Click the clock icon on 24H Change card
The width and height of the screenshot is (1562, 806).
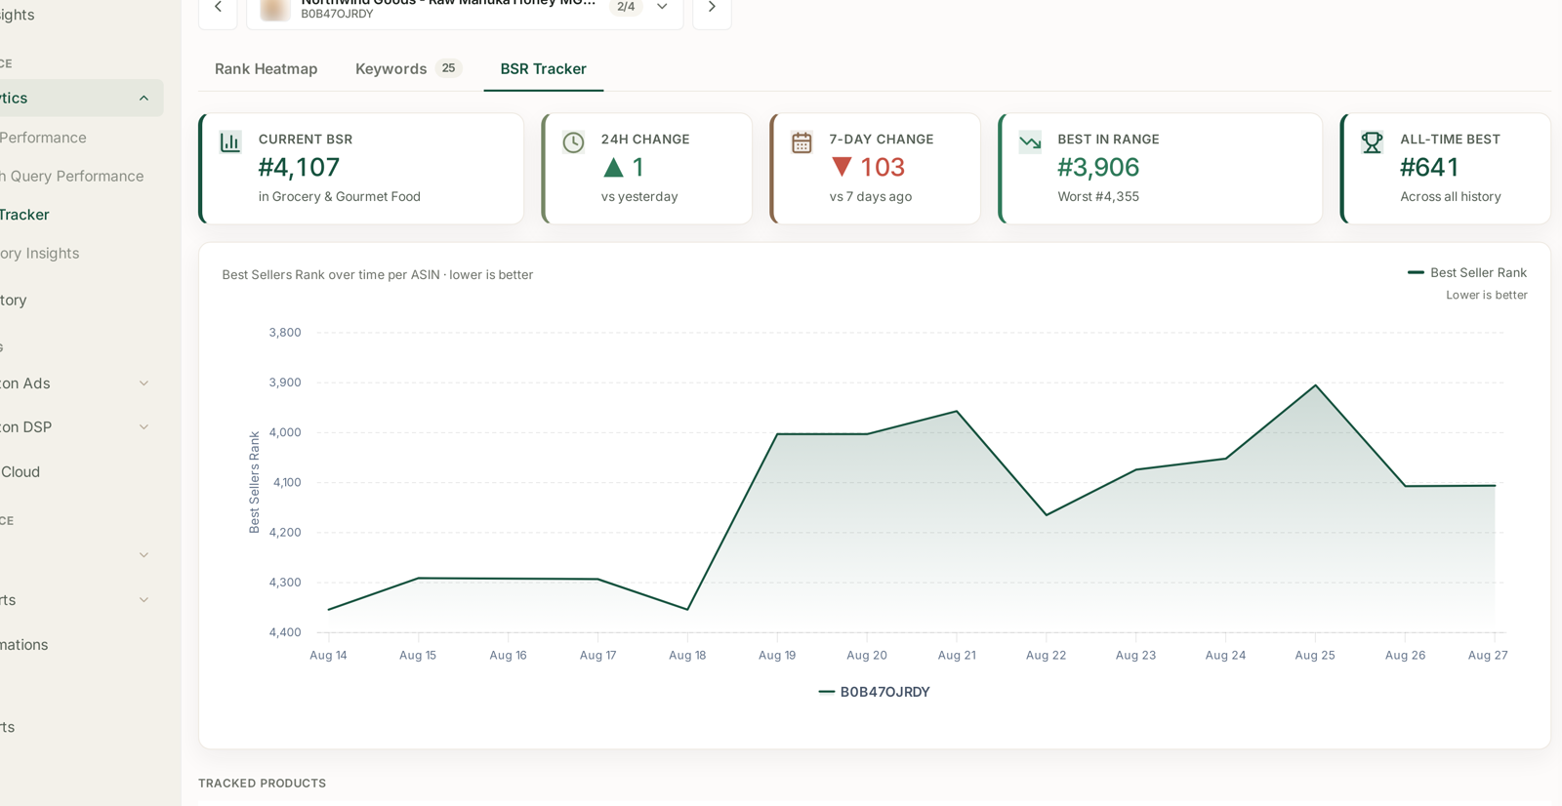pyautogui.click(x=573, y=142)
